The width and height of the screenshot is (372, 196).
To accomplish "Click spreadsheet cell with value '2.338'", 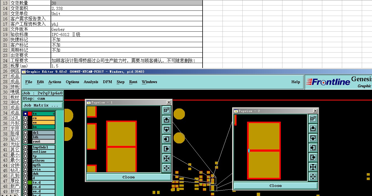I will (127, 8).
